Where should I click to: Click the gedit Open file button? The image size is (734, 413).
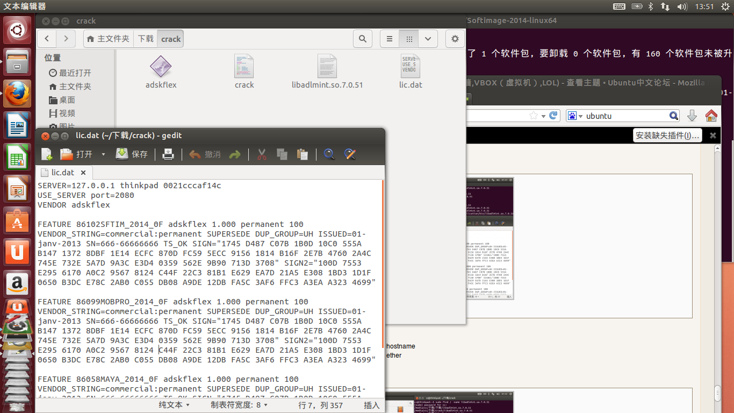point(76,154)
